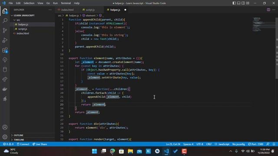Screen dimensions: 278x156
Task: Change line ending via CRLF
Action: click(x=209, y=144)
